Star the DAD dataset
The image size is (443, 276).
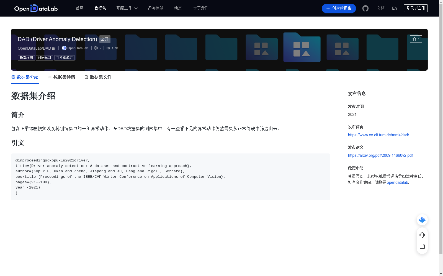pyautogui.click(x=416, y=39)
